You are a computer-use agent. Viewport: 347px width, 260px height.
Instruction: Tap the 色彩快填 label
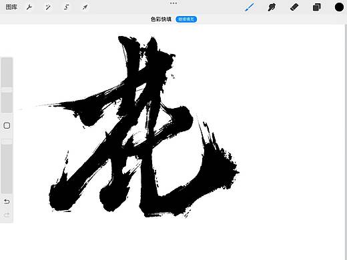point(161,19)
